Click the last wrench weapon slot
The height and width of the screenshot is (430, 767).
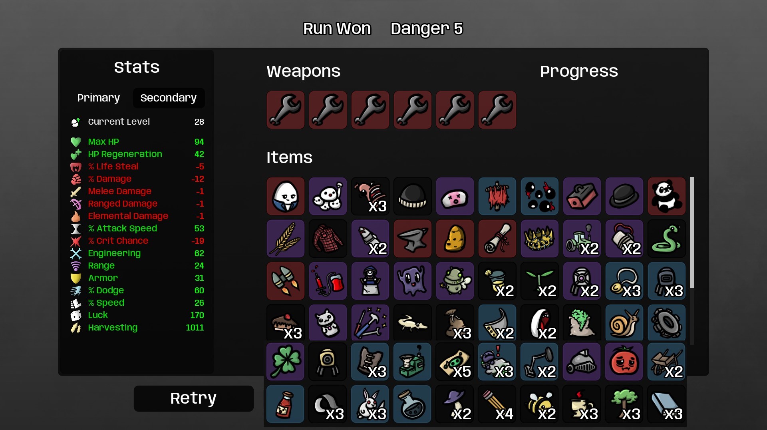(x=497, y=110)
